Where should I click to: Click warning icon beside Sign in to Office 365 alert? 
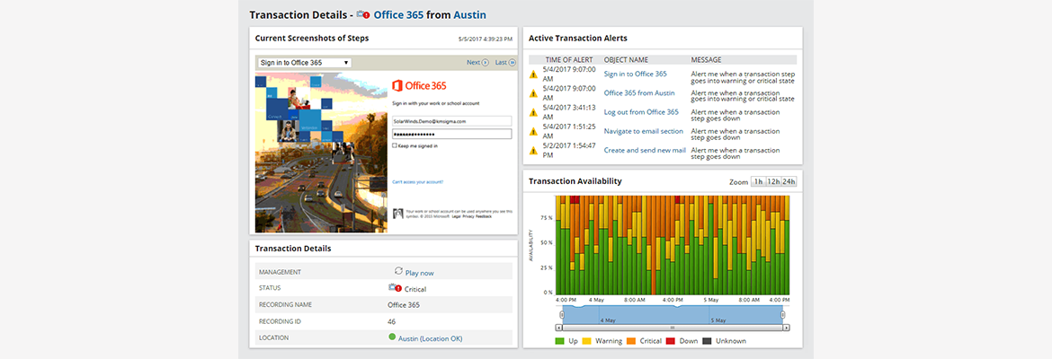click(x=533, y=74)
